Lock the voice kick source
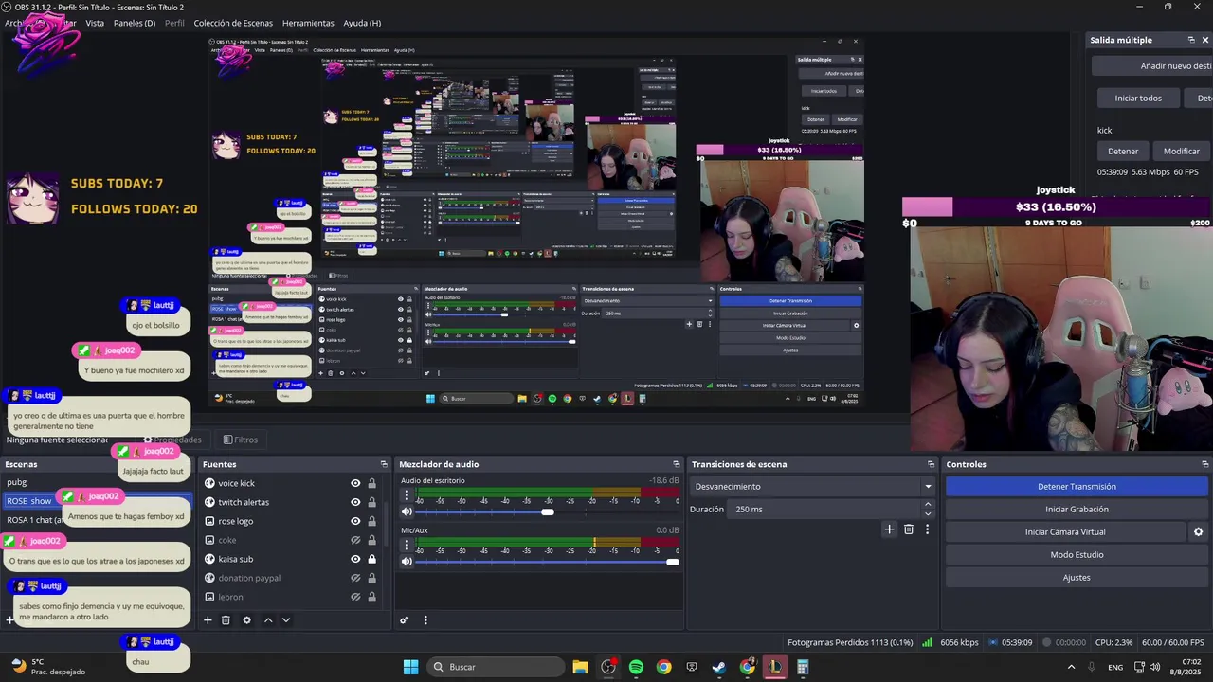1213x682 pixels. pyautogui.click(x=371, y=483)
